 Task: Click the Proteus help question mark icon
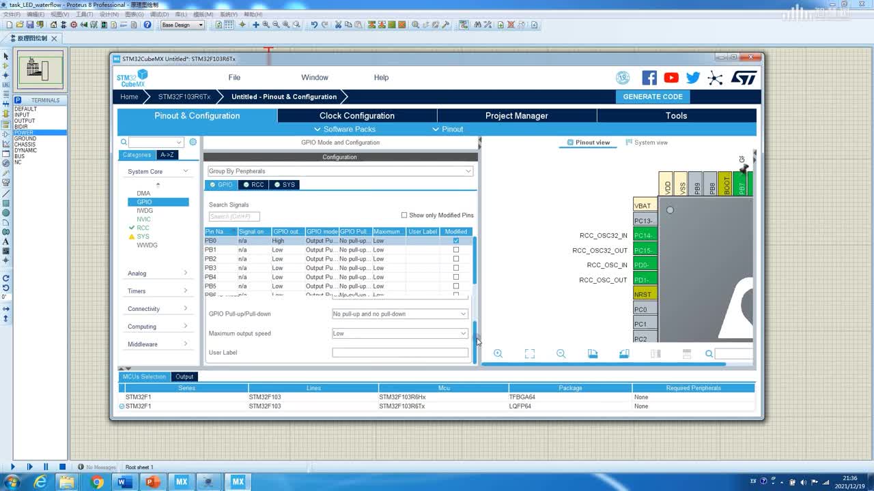tap(147, 25)
